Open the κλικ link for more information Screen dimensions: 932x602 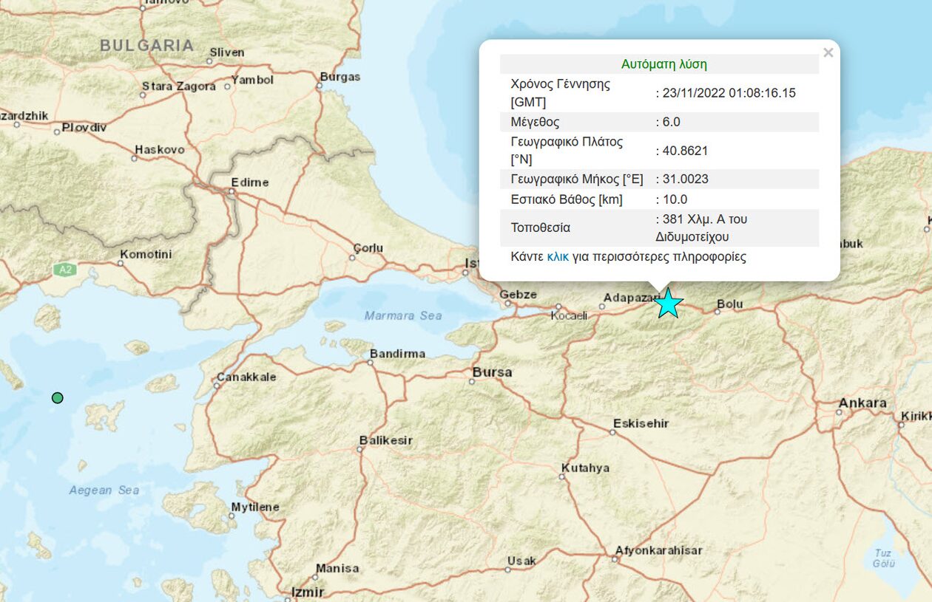[x=558, y=257]
